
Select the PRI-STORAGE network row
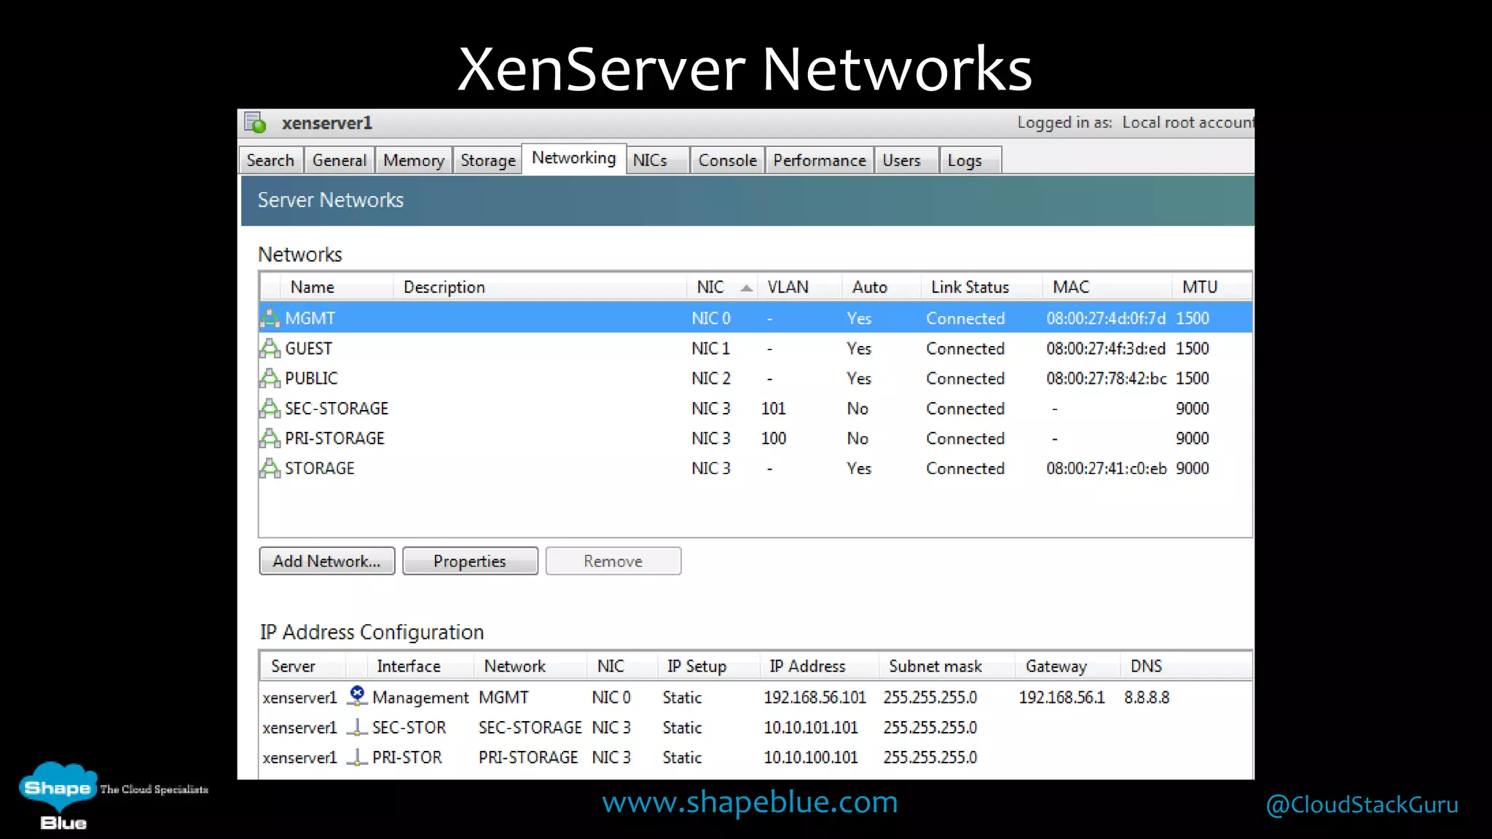click(755, 438)
